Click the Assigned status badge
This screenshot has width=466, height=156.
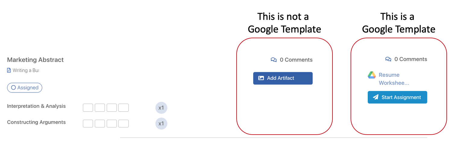click(x=25, y=88)
